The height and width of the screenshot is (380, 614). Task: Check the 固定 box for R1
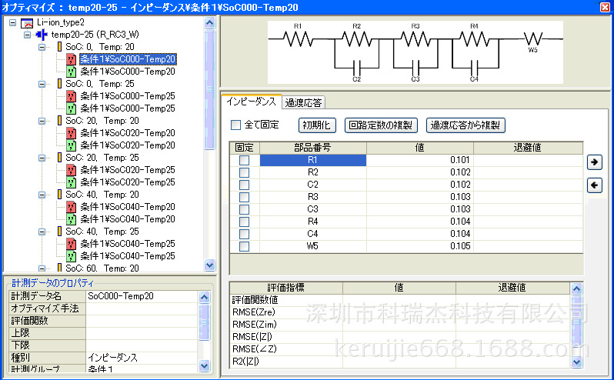pos(245,160)
